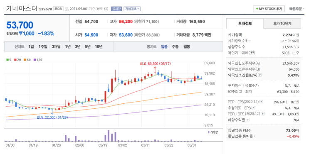Select the 1일 line chart
The image size is (309, 154).
point(31,47)
